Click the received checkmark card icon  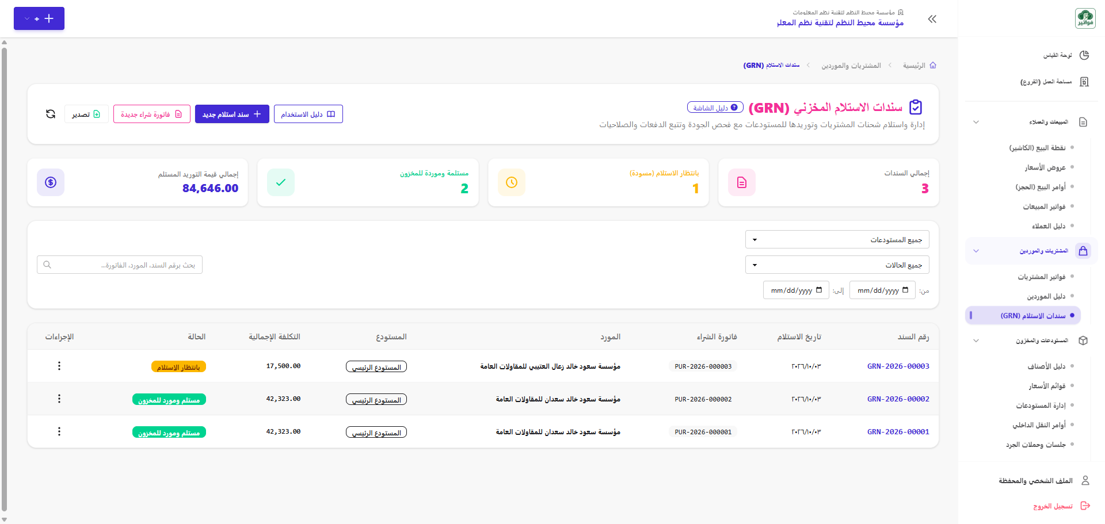(x=281, y=182)
